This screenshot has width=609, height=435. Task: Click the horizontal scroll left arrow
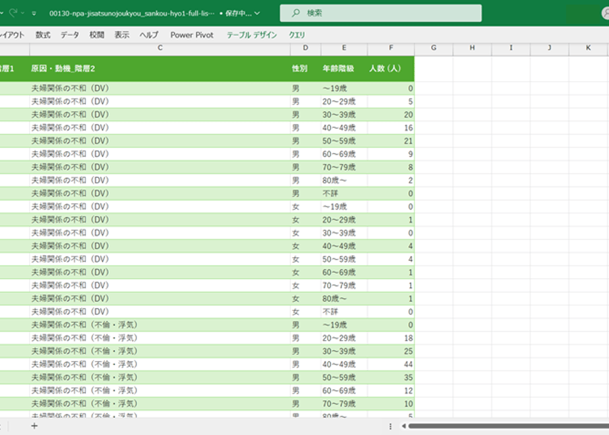(x=404, y=426)
